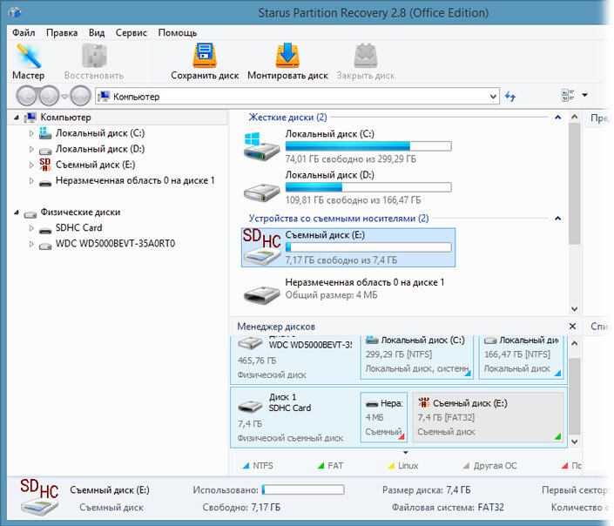Open the Компьютер address combo box
The image size is (614, 526).
(x=297, y=97)
